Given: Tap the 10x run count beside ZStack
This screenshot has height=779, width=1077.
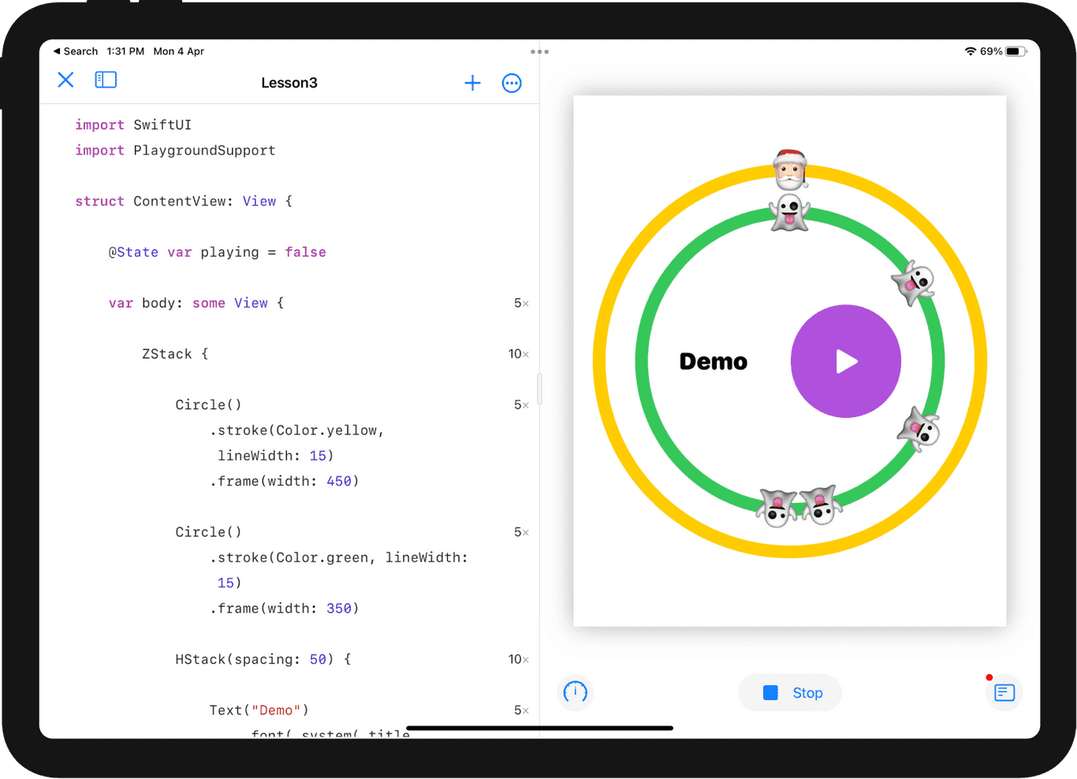Looking at the screenshot, I should tap(516, 353).
